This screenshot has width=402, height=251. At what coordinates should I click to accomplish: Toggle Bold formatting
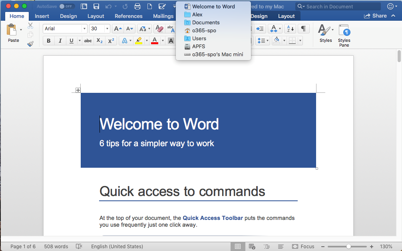[x=49, y=41]
